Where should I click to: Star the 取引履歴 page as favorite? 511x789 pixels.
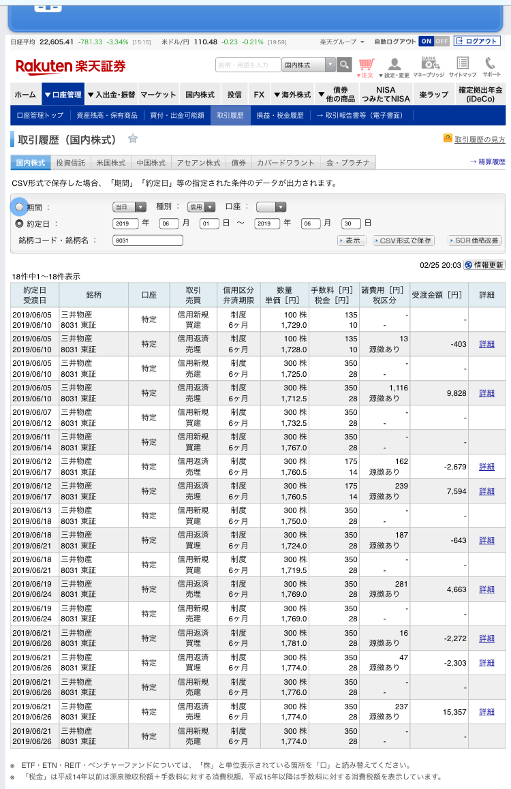click(x=133, y=138)
